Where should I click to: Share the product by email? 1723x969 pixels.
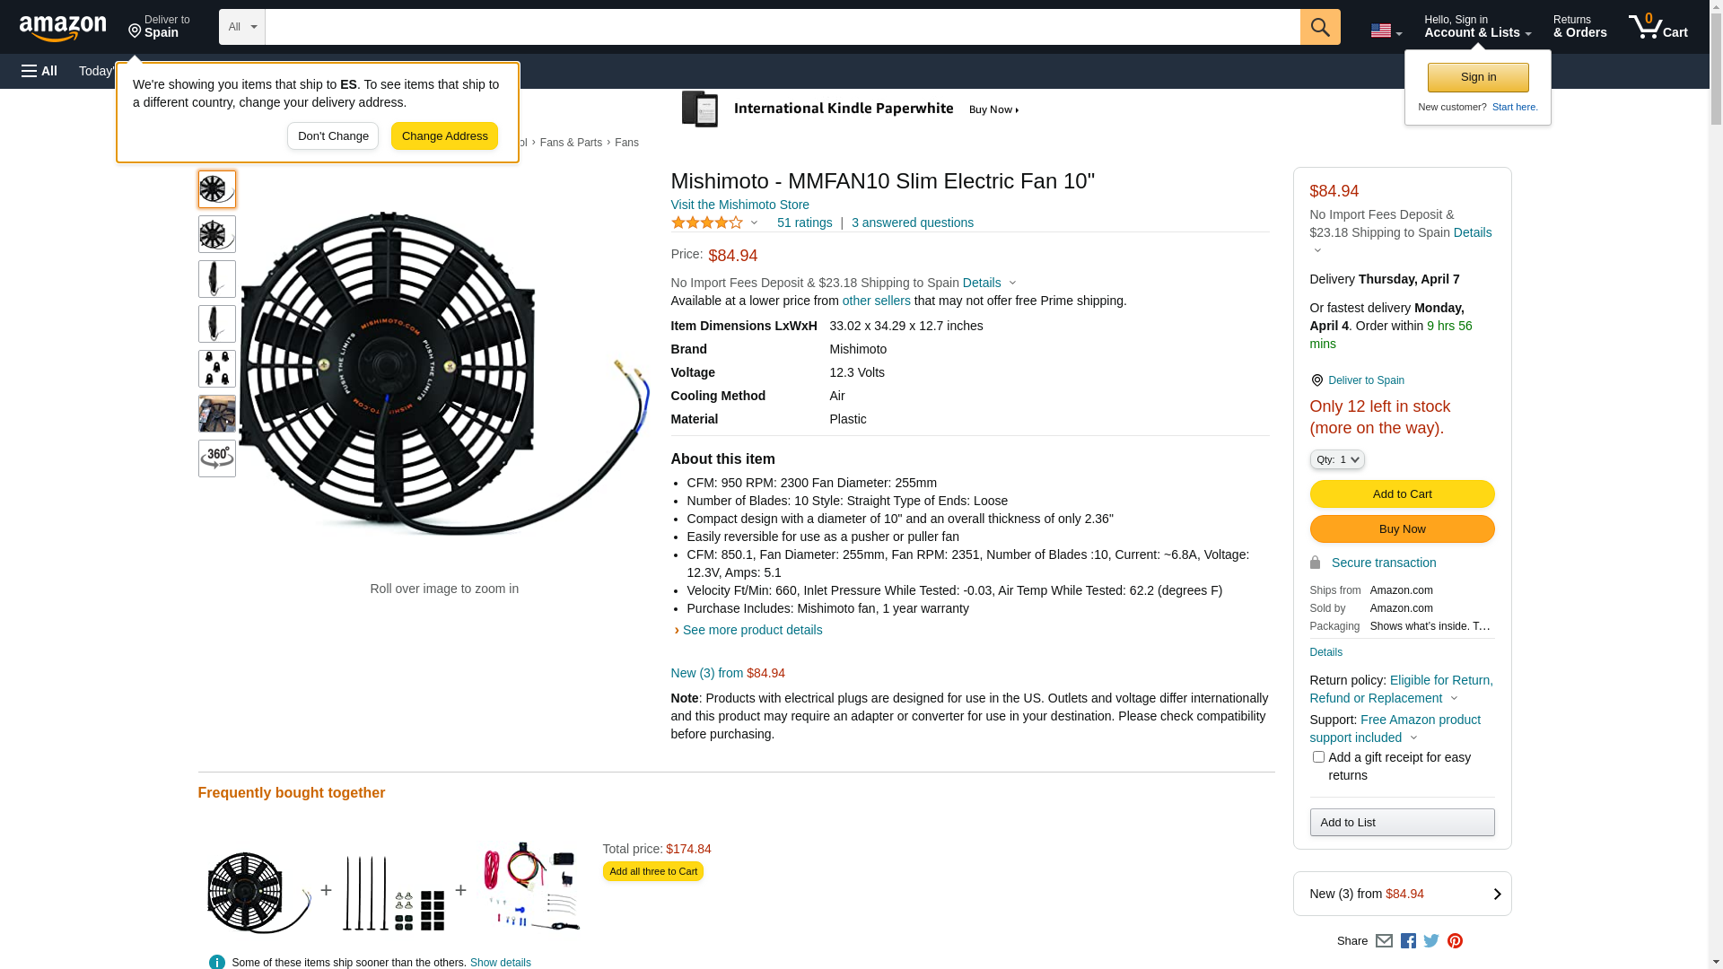pos(1384,941)
